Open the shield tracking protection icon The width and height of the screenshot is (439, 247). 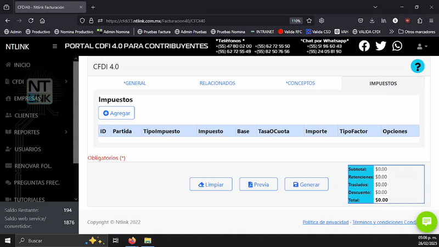click(82, 21)
